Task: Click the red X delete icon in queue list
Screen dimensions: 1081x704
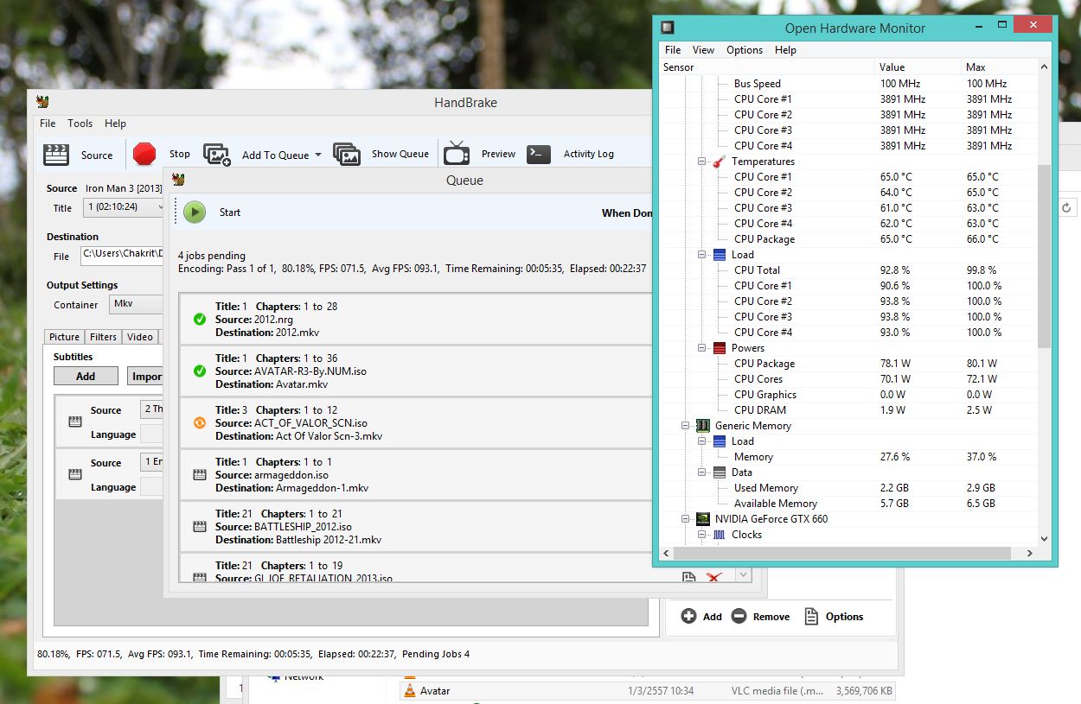Action: coord(714,577)
